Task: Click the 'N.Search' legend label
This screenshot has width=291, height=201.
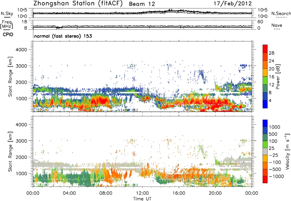Action: [281, 13]
